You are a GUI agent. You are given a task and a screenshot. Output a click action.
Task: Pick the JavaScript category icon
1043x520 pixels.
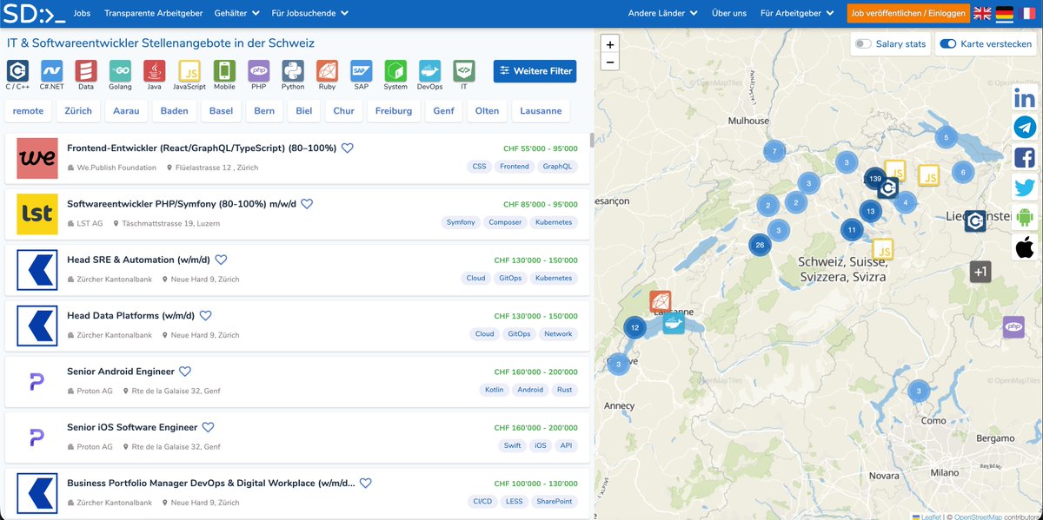[189, 74]
